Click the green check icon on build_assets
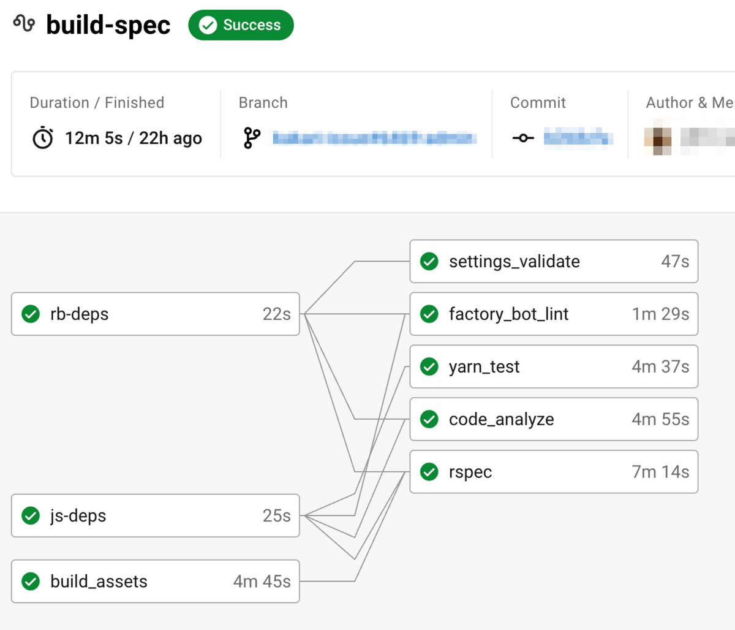This screenshot has height=630, width=735. pyautogui.click(x=31, y=581)
